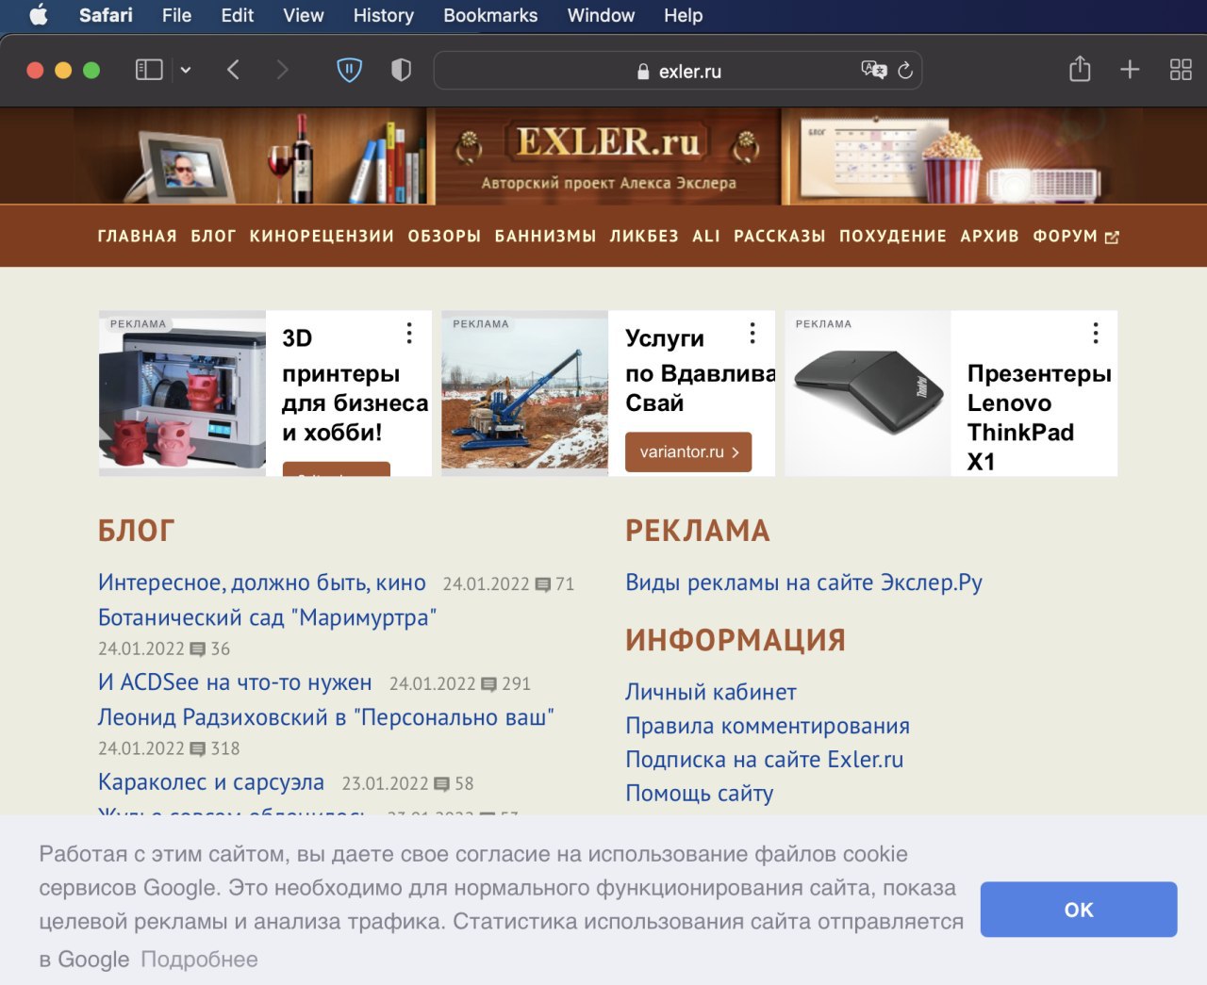The image size is (1207, 985).
Task: Open the Bookmarks menu
Action: coord(490,15)
